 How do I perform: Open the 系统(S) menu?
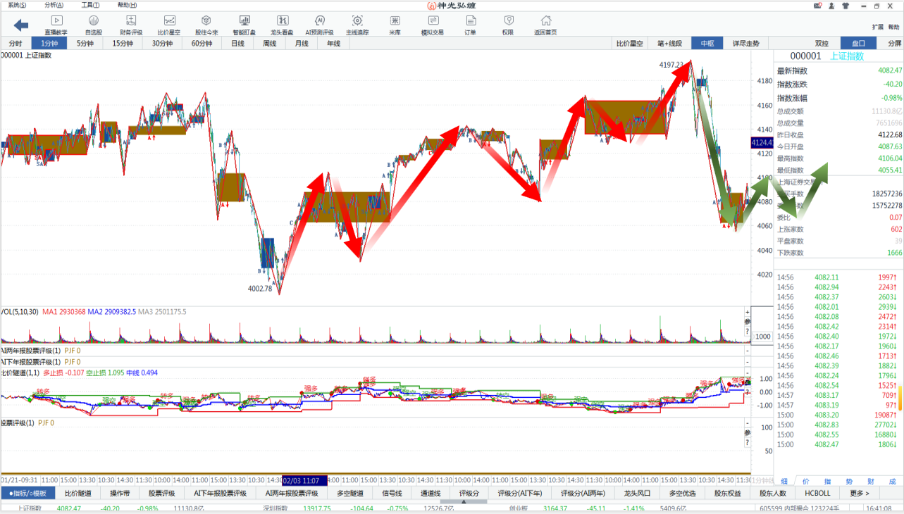coord(18,5)
